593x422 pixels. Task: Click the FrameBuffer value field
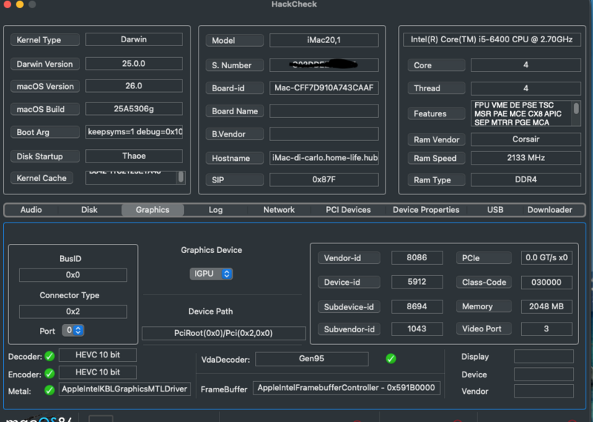pos(346,388)
